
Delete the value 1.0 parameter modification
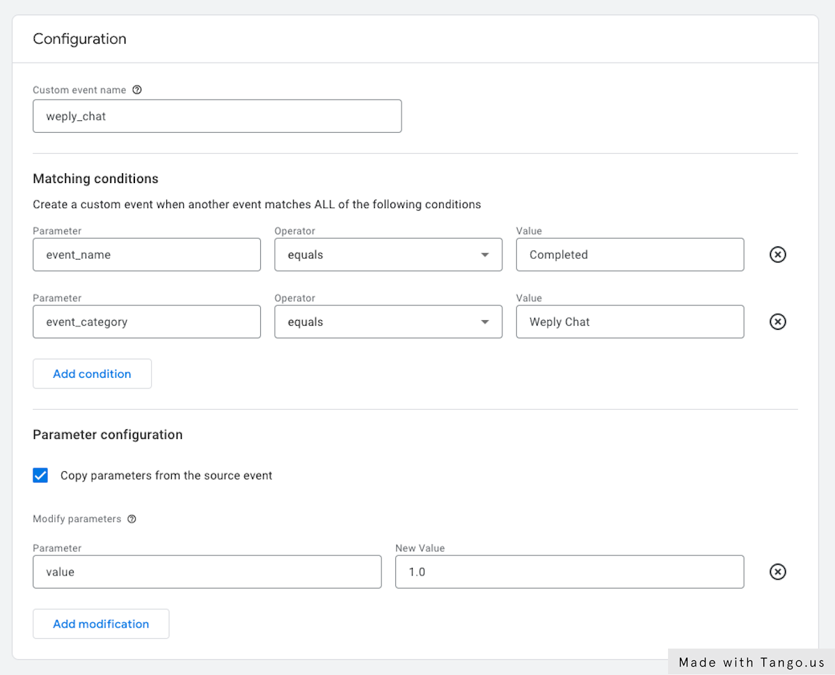[x=778, y=572]
